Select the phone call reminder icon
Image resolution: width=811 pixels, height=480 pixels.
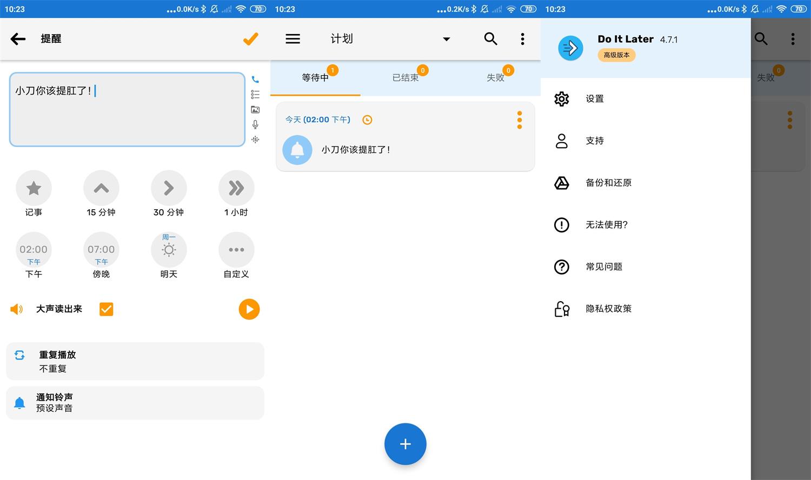tap(255, 79)
